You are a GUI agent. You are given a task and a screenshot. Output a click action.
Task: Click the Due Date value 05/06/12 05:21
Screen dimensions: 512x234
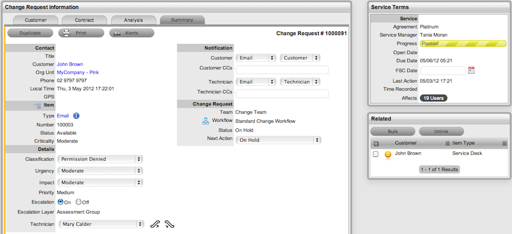pyautogui.click(x=436, y=60)
